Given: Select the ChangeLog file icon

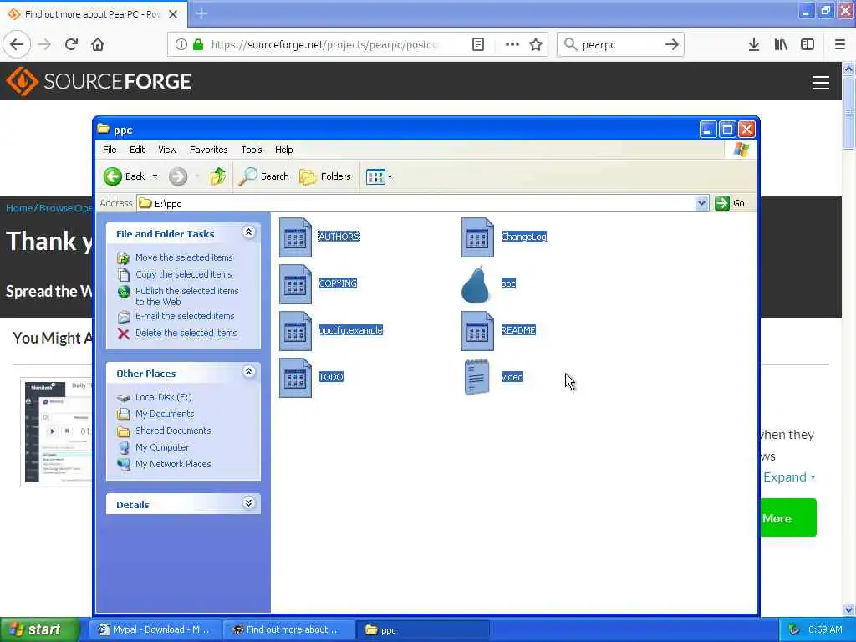Looking at the screenshot, I should pos(477,237).
